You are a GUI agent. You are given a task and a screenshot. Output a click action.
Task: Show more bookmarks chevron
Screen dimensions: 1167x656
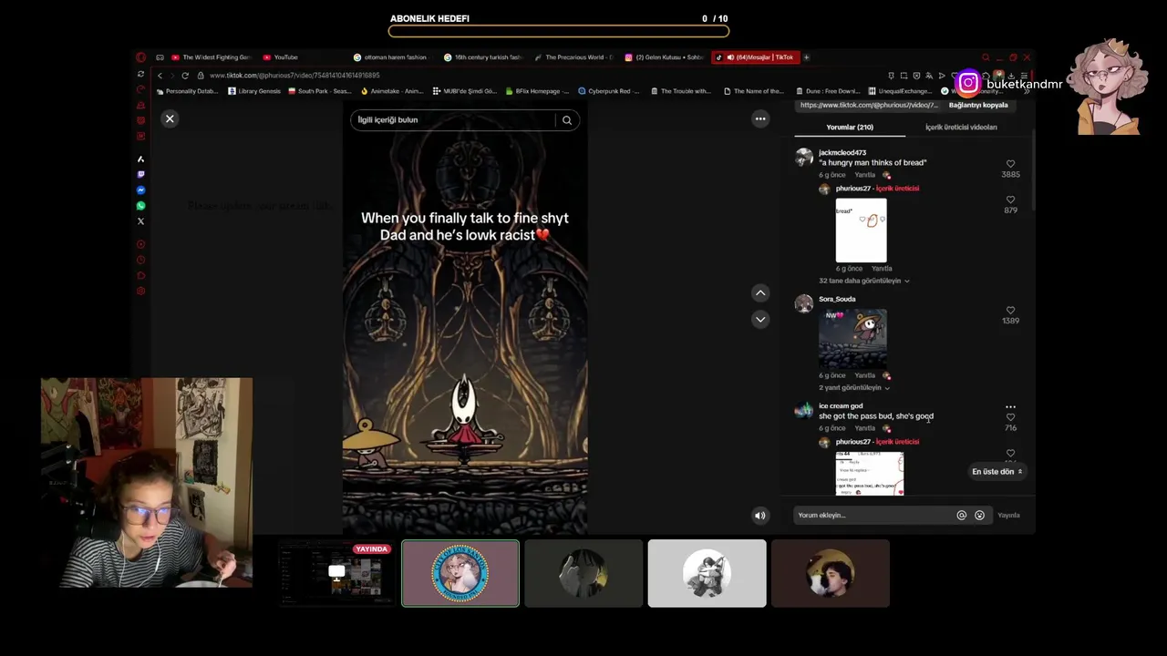click(1027, 91)
